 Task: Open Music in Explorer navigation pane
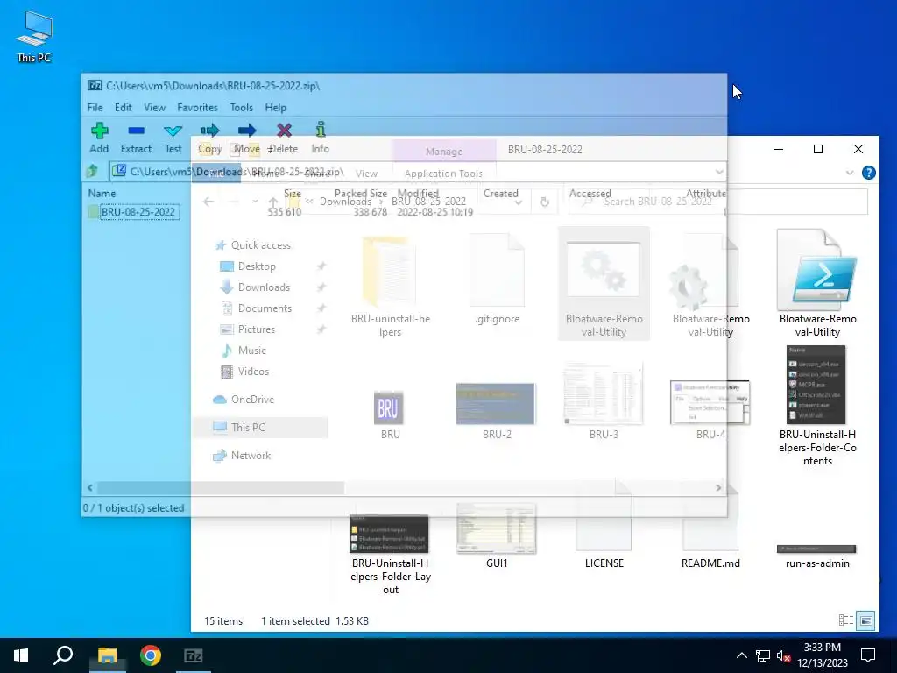[251, 351]
